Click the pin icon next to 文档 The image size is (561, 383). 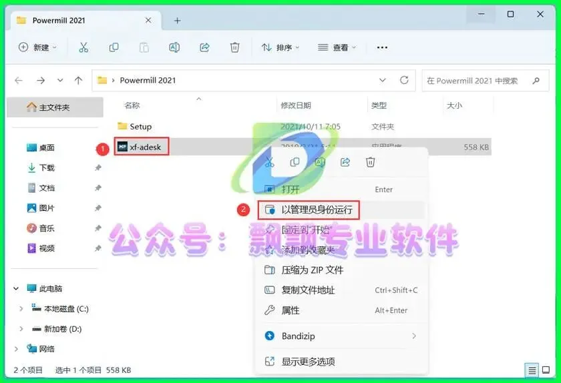pyautogui.click(x=98, y=187)
